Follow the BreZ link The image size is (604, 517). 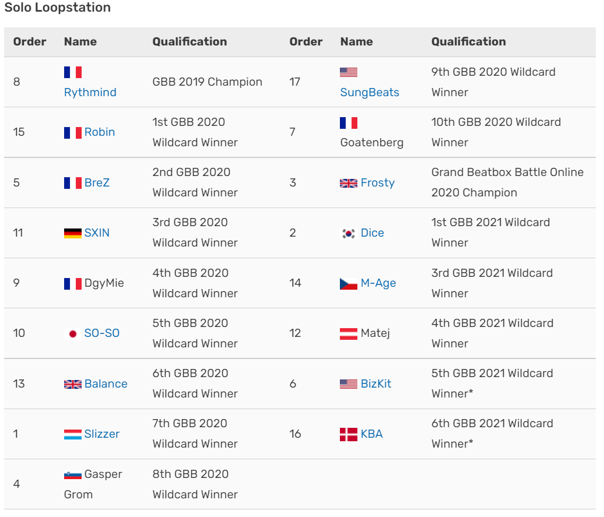pyautogui.click(x=97, y=182)
